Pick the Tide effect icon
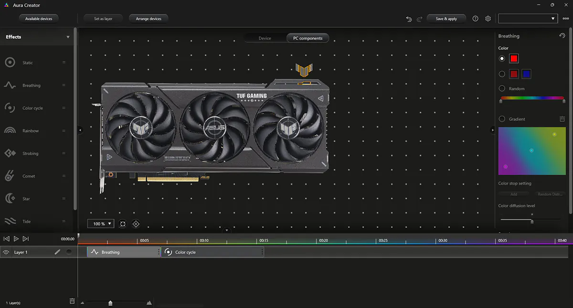573x308 pixels. coord(10,222)
